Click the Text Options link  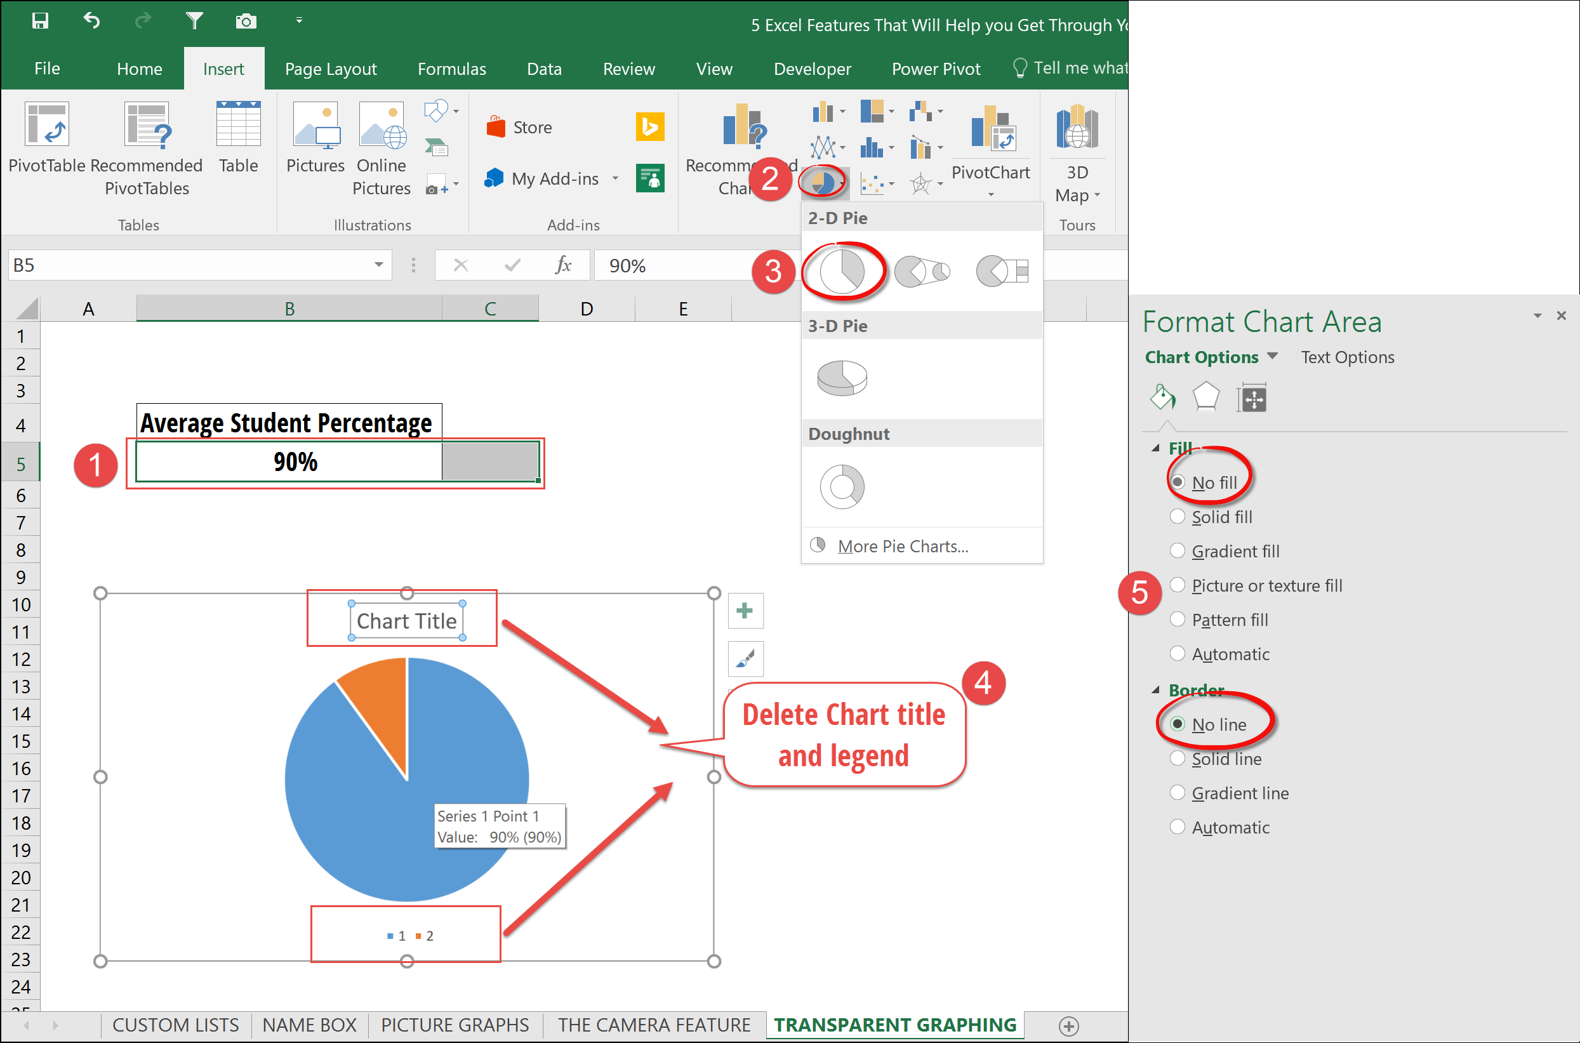[1347, 357]
